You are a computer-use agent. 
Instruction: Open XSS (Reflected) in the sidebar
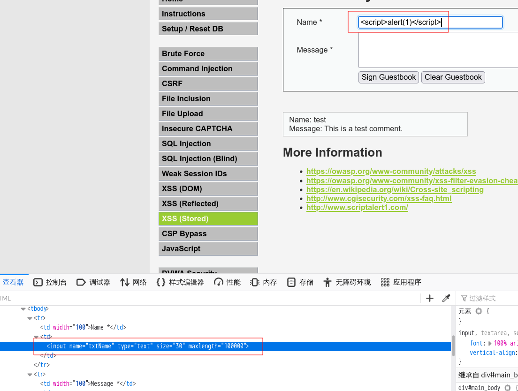click(x=208, y=203)
